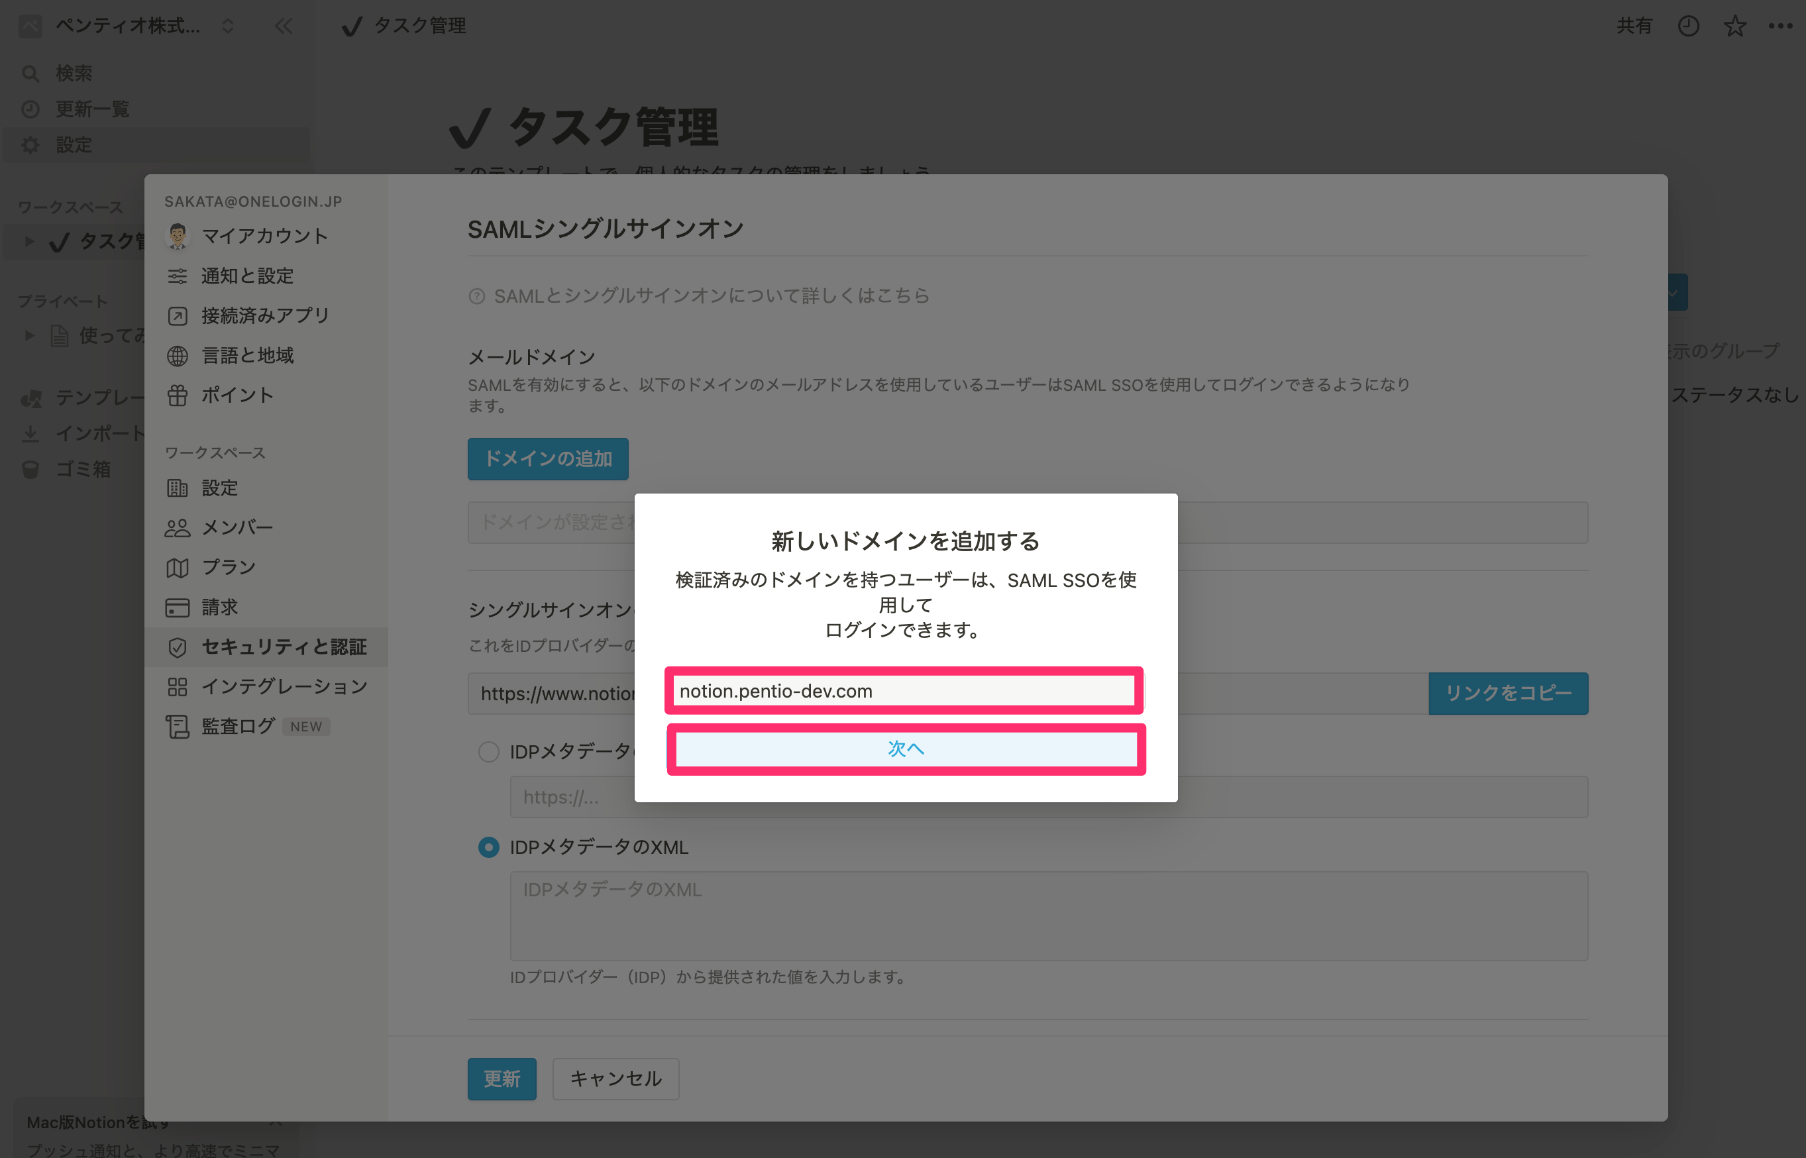Click the ドメインの追加 button
Image resolution: width=1806 pixels, height=1158 pixels.
tap(548, 458)
